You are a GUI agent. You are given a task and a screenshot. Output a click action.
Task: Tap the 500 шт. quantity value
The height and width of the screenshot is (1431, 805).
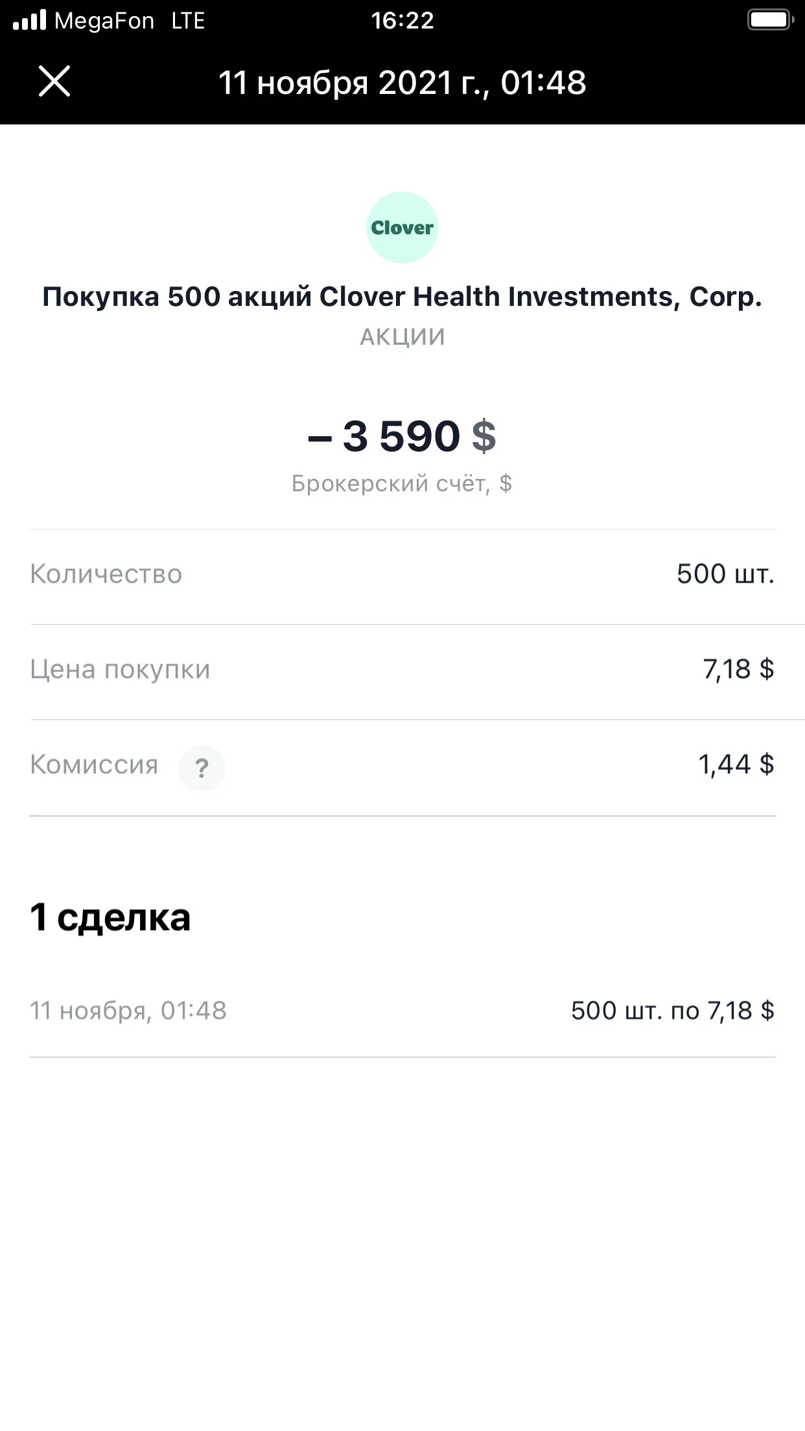click(x=726, y=574)
